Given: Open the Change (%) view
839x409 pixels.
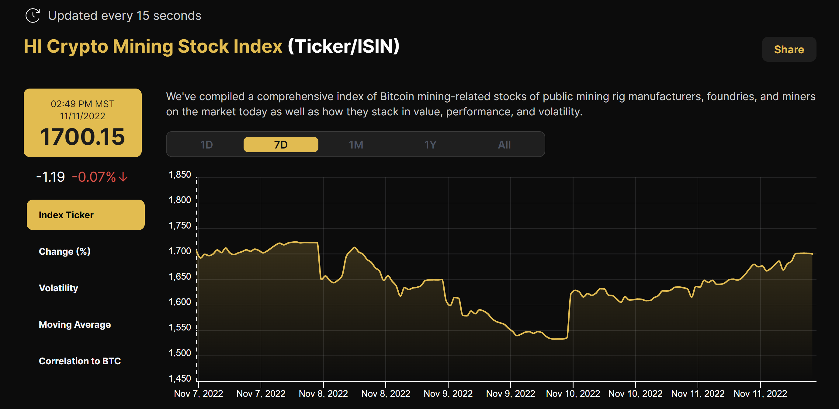Looking at the screenshot, I should [64, 251].
